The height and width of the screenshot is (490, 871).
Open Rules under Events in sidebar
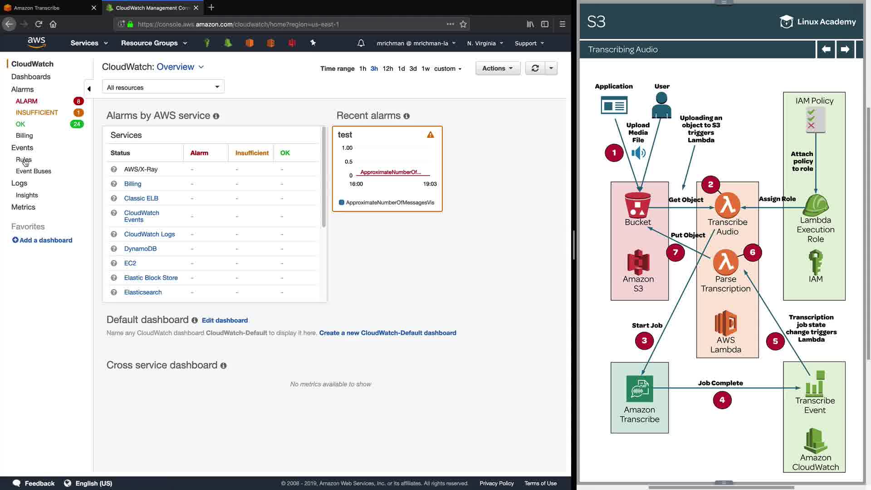24,159
